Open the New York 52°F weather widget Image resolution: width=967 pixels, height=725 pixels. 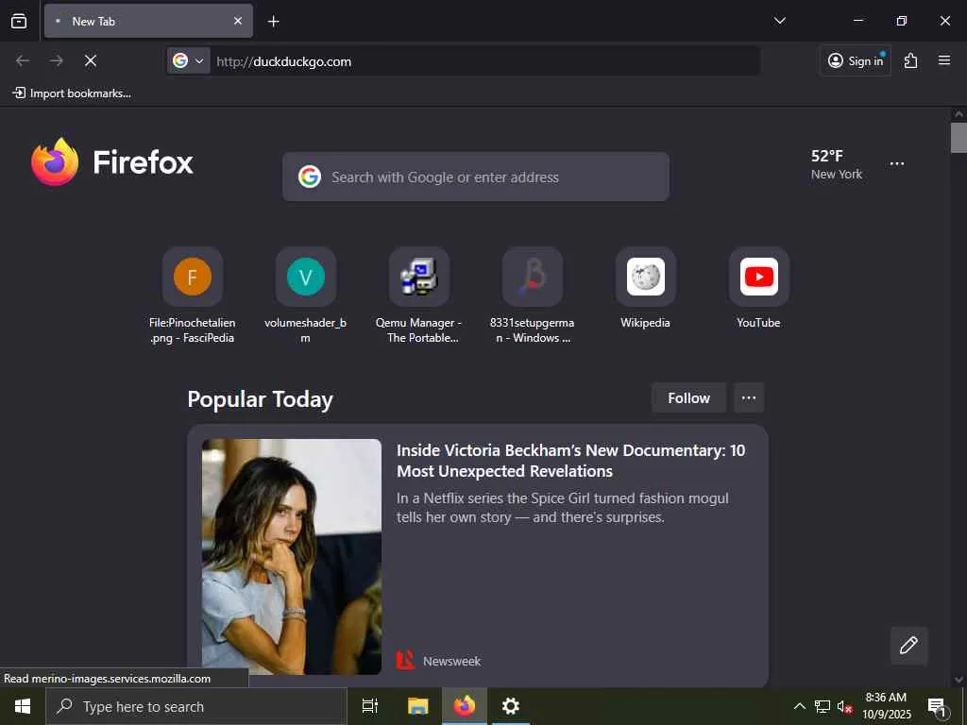pyautogui.click(x=837, y=164)
